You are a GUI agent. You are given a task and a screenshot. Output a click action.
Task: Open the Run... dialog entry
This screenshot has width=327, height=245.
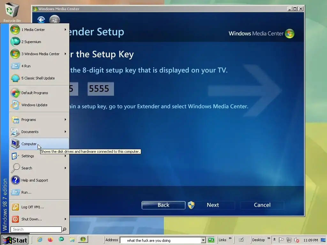click(x=39, y=192)
